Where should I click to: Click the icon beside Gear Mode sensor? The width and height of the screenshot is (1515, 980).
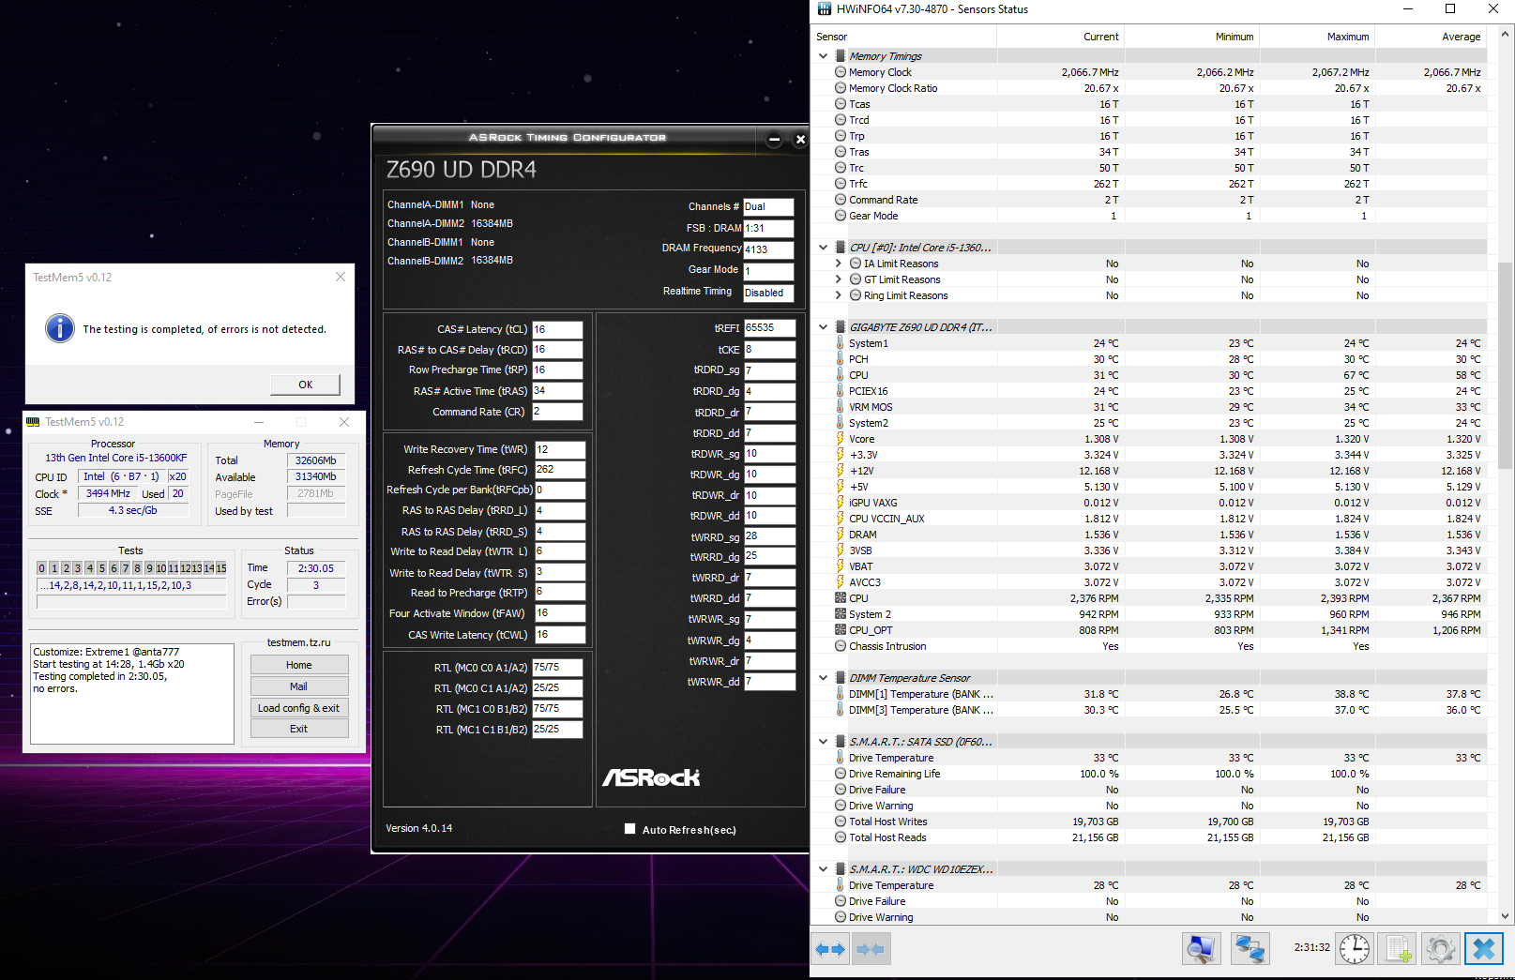[x=841, y=216]
